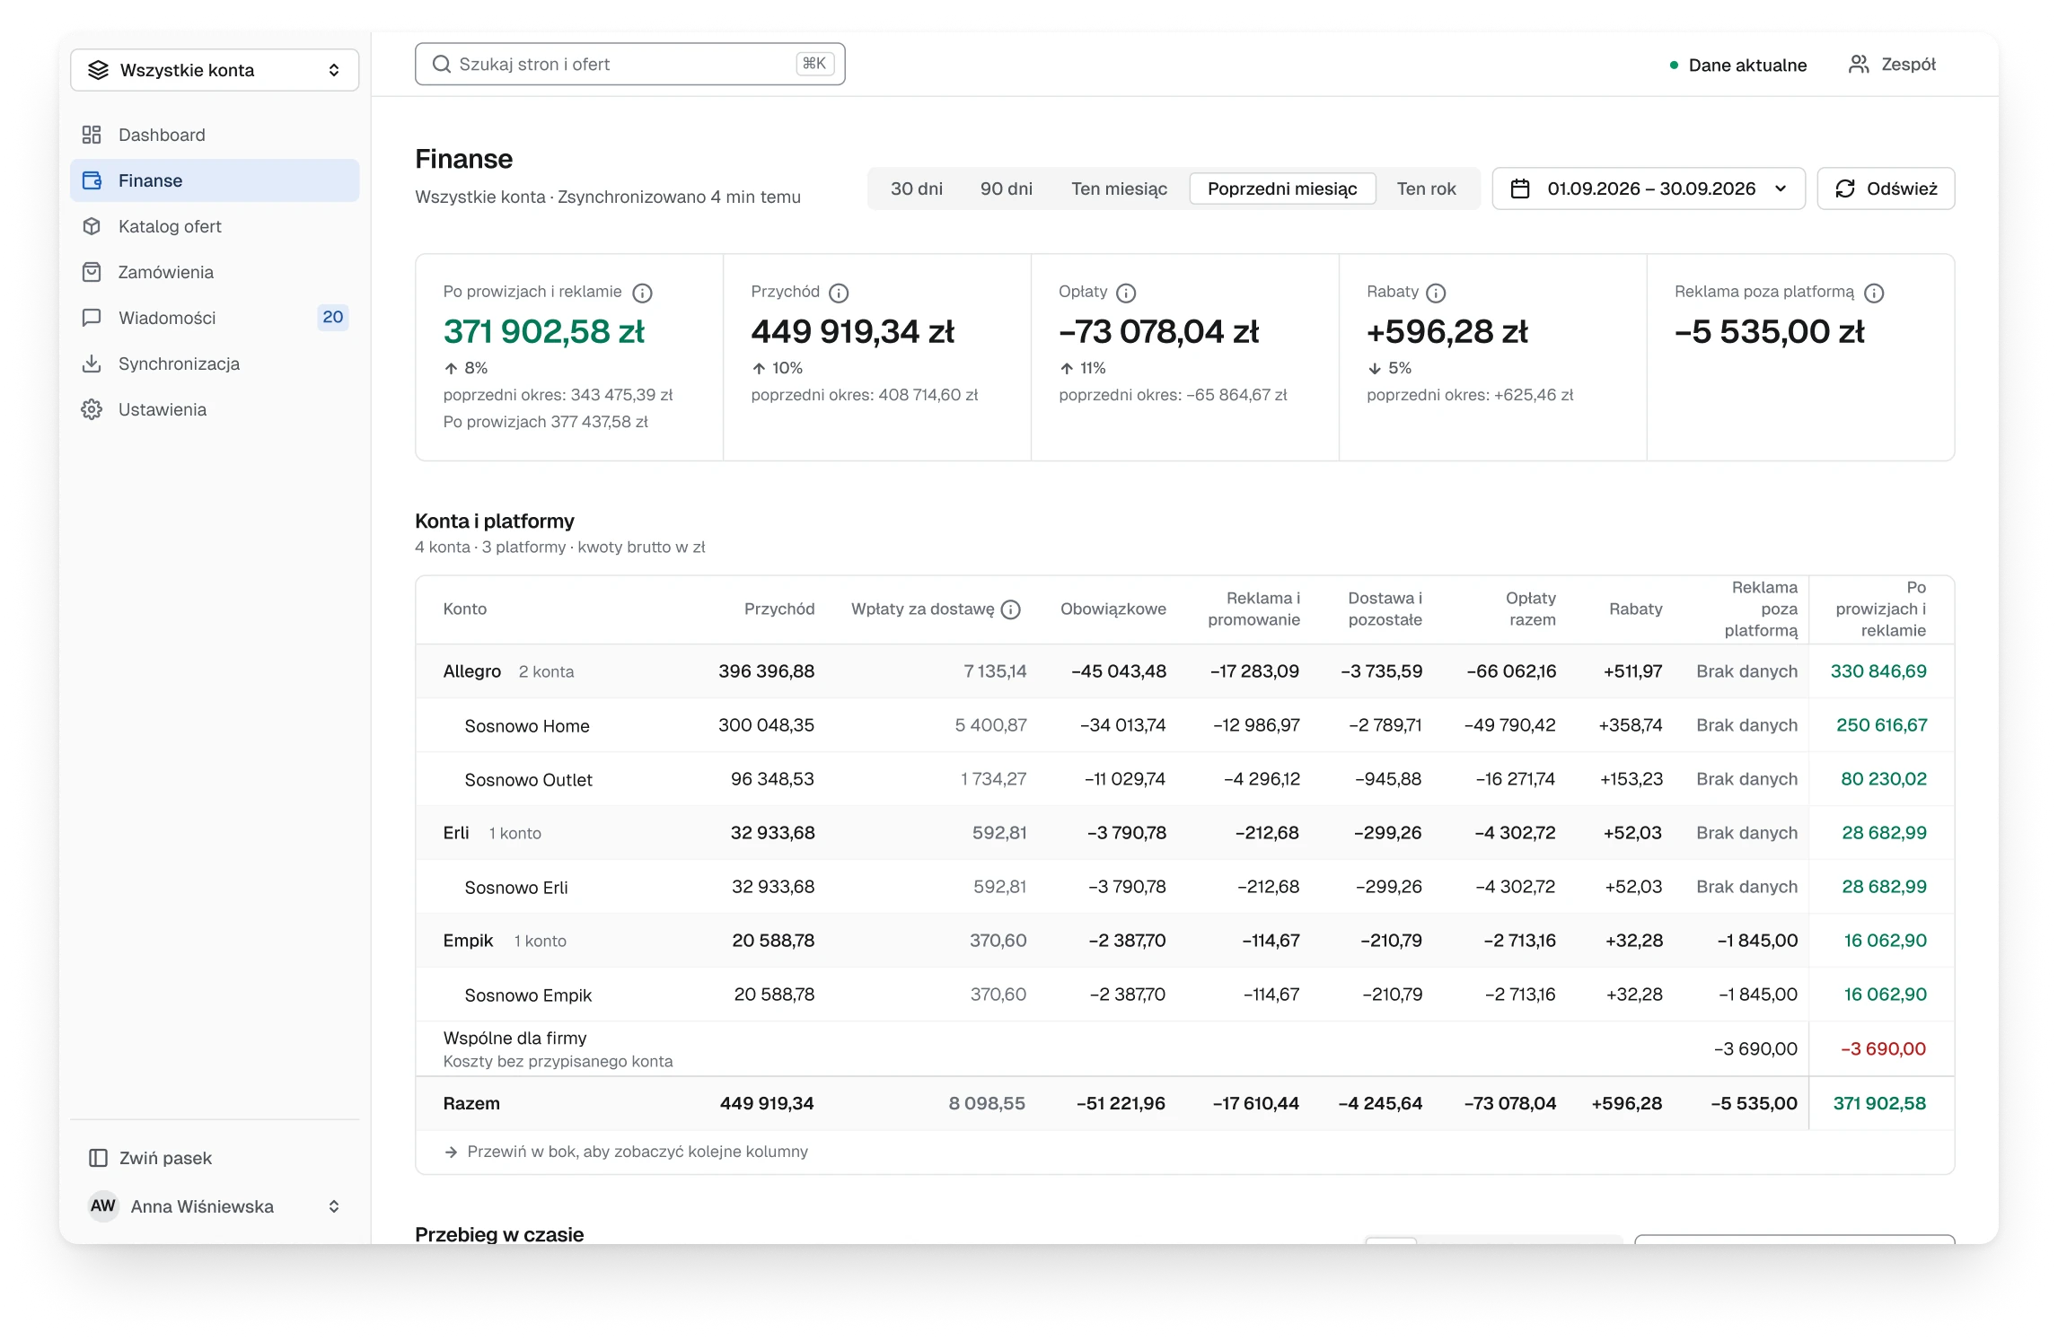Click info icon next to Reklama poza platformą
This screenshot has width=2058, height=1341.
pos(1874,293)
